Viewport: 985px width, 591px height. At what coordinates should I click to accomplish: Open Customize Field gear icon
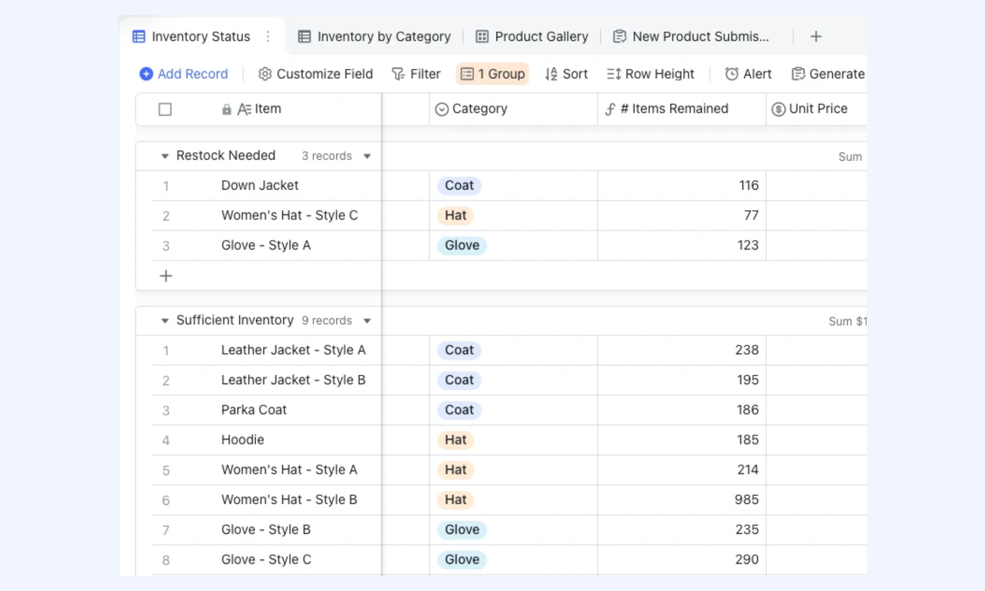tap(265, 74)
